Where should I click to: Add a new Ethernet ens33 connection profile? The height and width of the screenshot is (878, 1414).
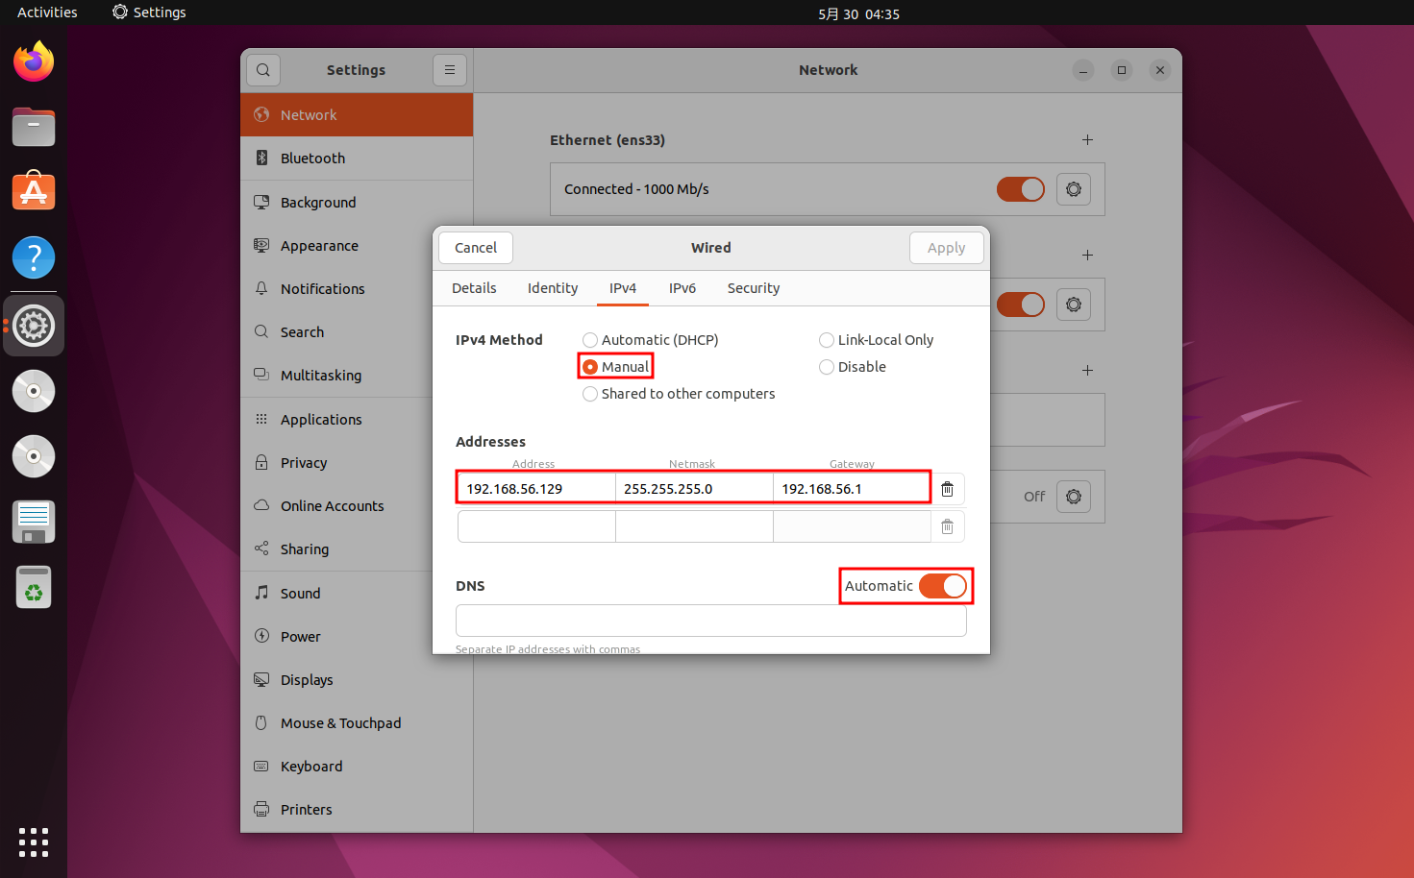[x=1087, y=140]
